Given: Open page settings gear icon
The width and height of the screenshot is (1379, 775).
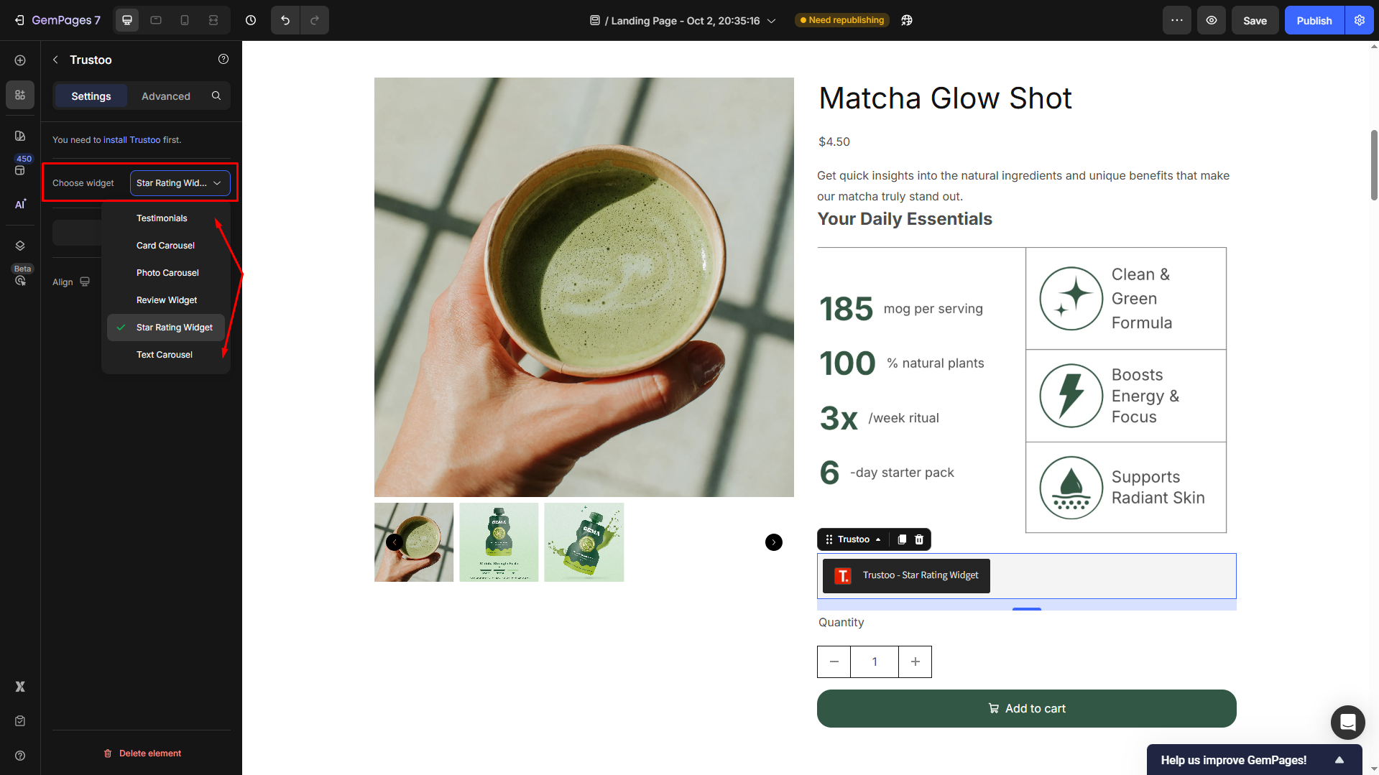Looking at the screenshot, I should (x=1360, y=20).
